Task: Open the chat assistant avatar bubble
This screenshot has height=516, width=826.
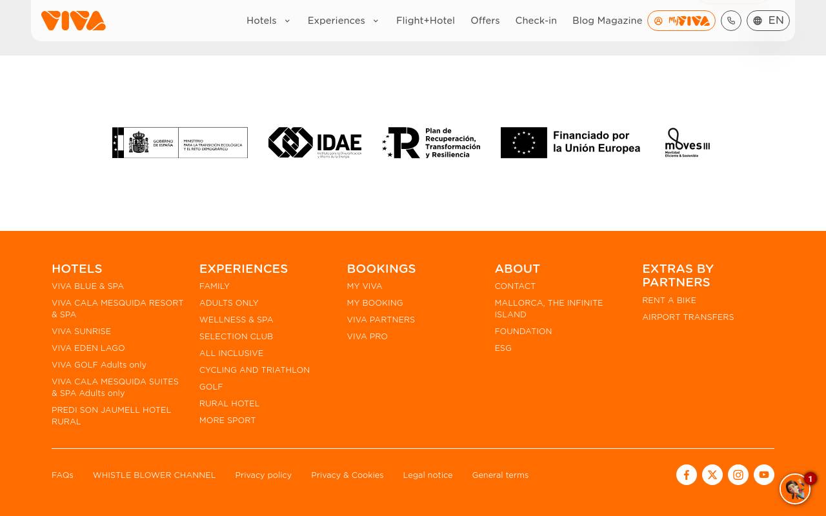Action: pos(795,489)
